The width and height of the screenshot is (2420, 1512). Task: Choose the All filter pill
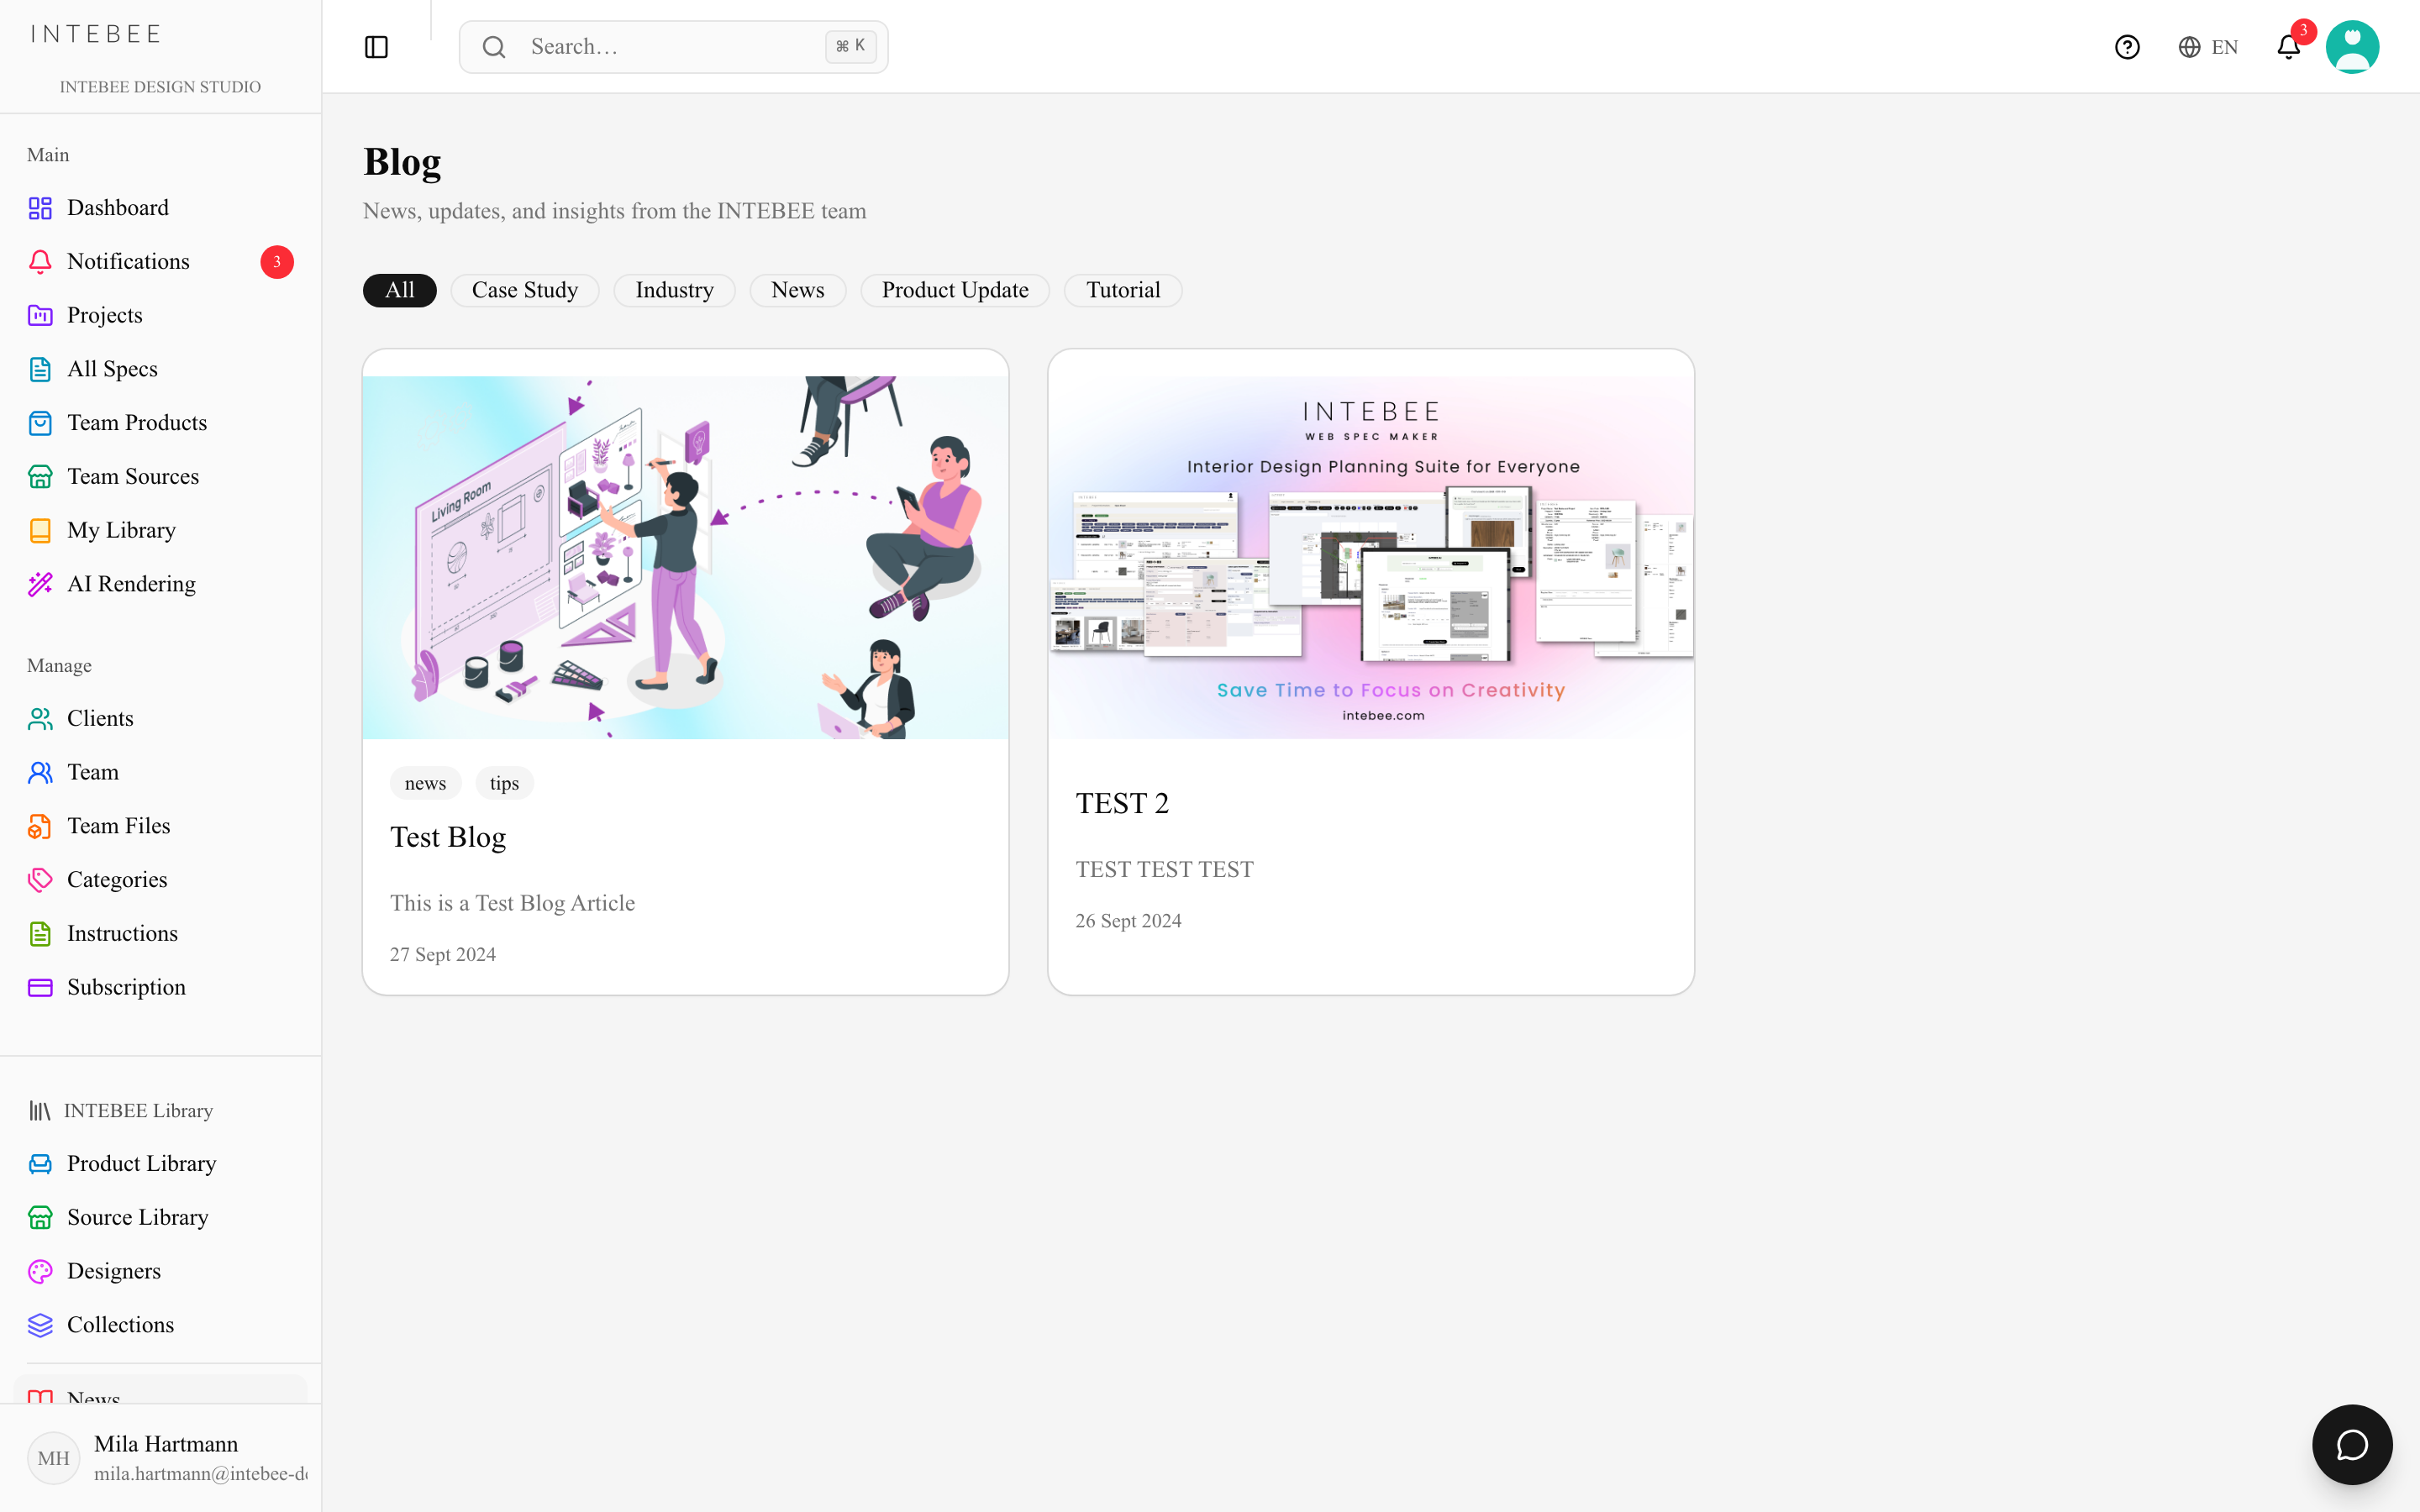coord(400,290)
